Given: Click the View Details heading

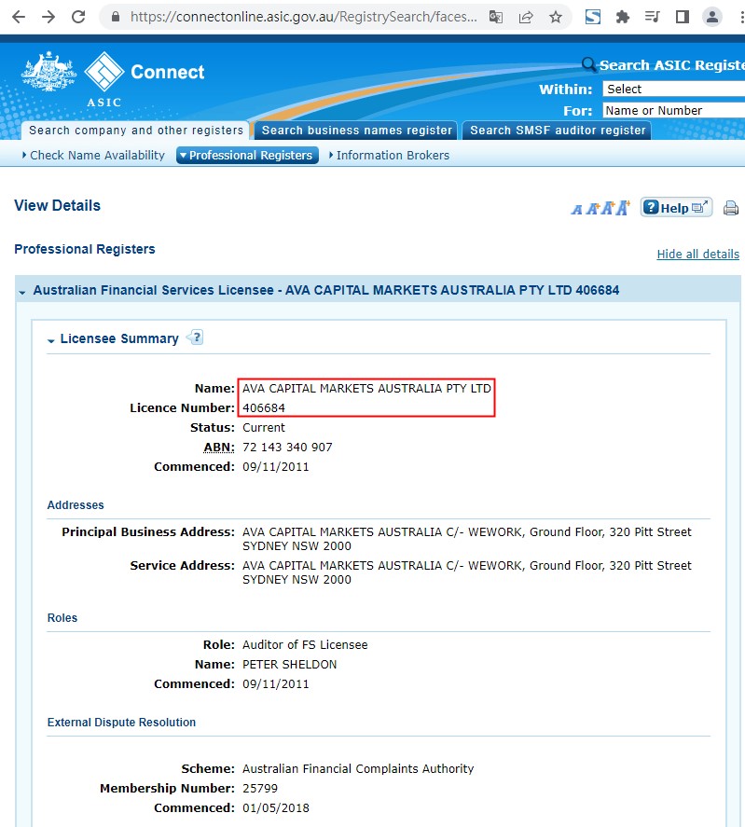Looking at the screenshot, I should click(x=58, y=205).
